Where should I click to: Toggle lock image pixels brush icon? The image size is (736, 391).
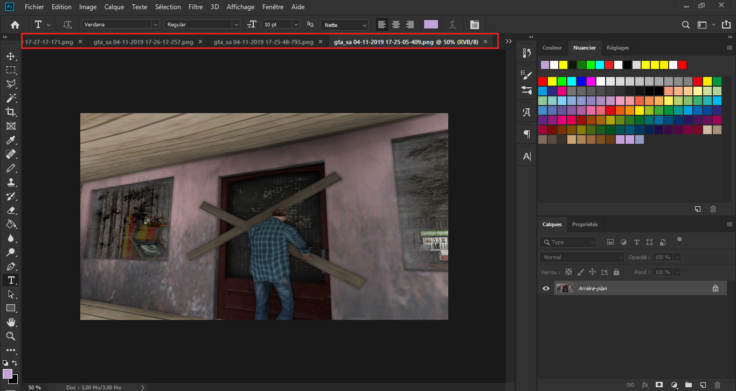coord(580,273)
